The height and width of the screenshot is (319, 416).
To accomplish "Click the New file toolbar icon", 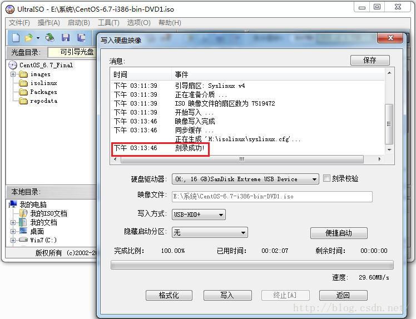I will 16,38.
